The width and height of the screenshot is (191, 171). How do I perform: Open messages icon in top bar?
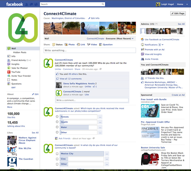[31, 4]
